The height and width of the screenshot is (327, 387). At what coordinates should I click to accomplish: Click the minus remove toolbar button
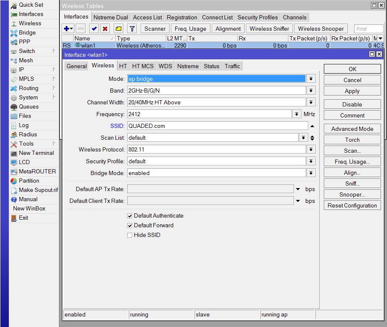81,29
